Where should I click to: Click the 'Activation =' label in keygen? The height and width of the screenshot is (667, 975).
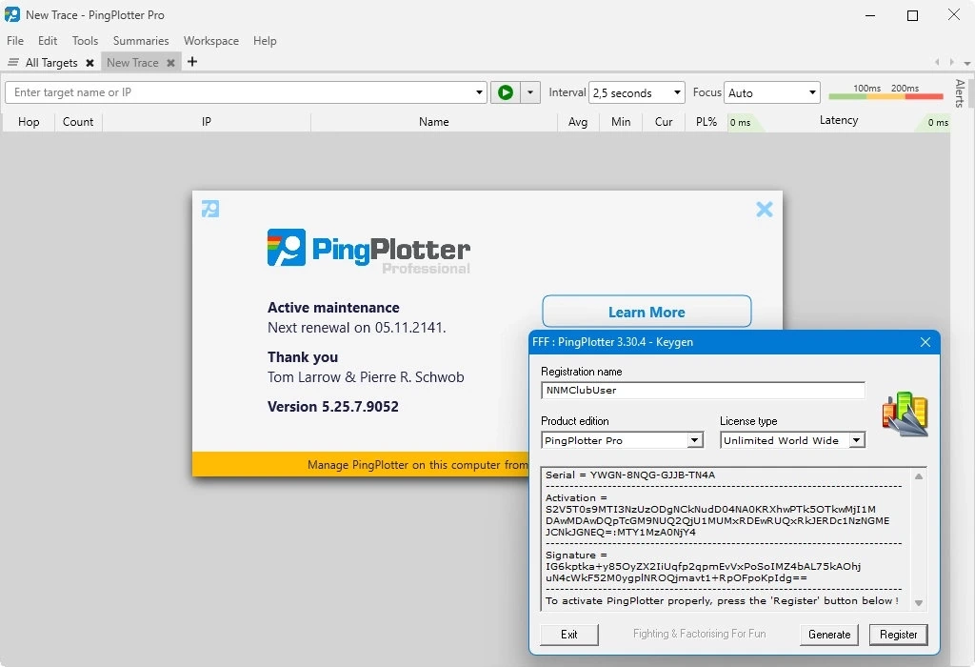coord(576,497)
